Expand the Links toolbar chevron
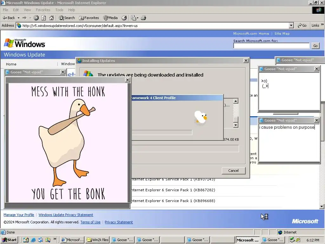This screenshot has height=244, width=325. click(x=322, y=24)
